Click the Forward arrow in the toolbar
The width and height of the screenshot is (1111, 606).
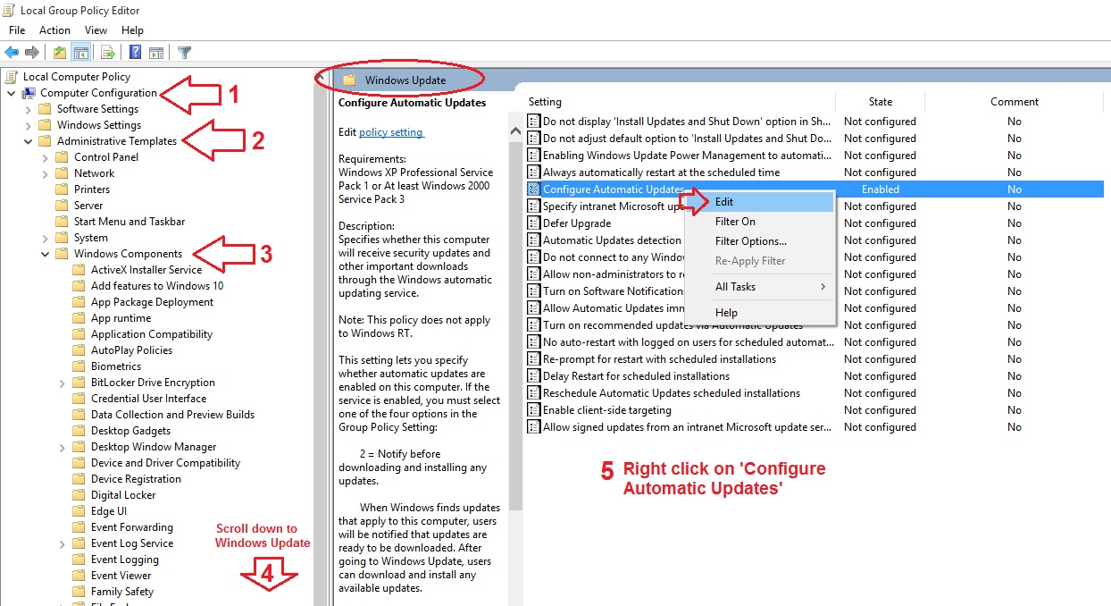[x=32, y=53]
